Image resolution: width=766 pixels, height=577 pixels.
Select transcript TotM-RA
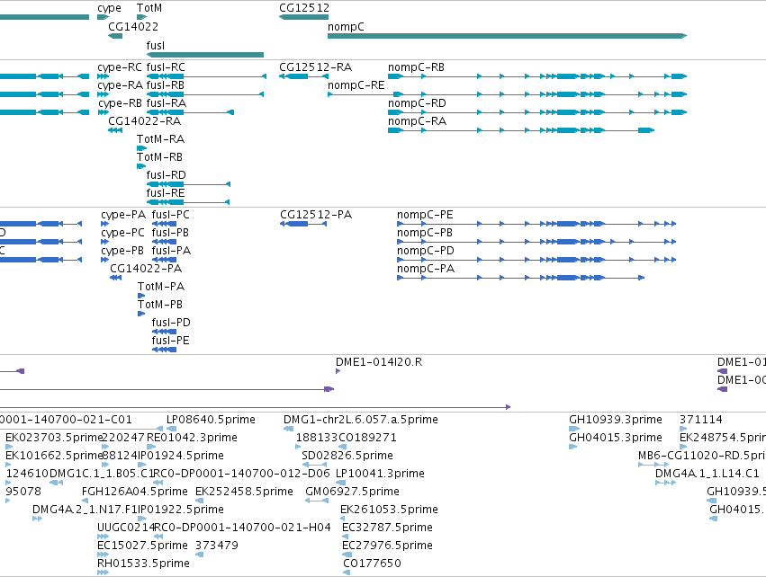coord(141,148)
